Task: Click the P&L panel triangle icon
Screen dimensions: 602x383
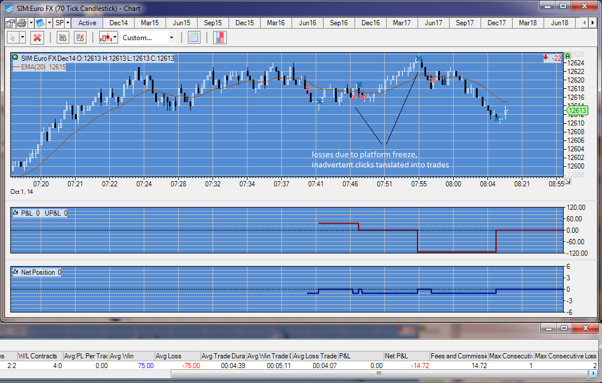Action: (15, 212)
